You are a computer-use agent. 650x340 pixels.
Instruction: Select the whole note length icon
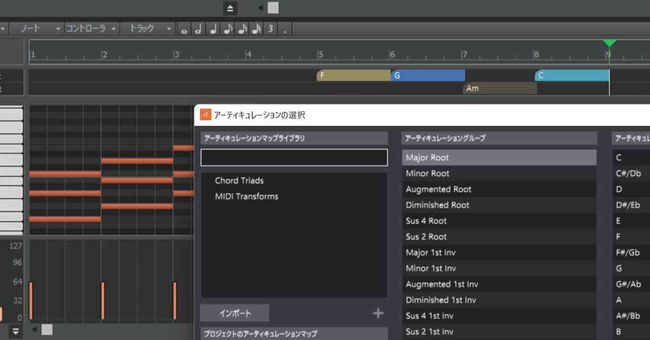[x=183, y=29]
